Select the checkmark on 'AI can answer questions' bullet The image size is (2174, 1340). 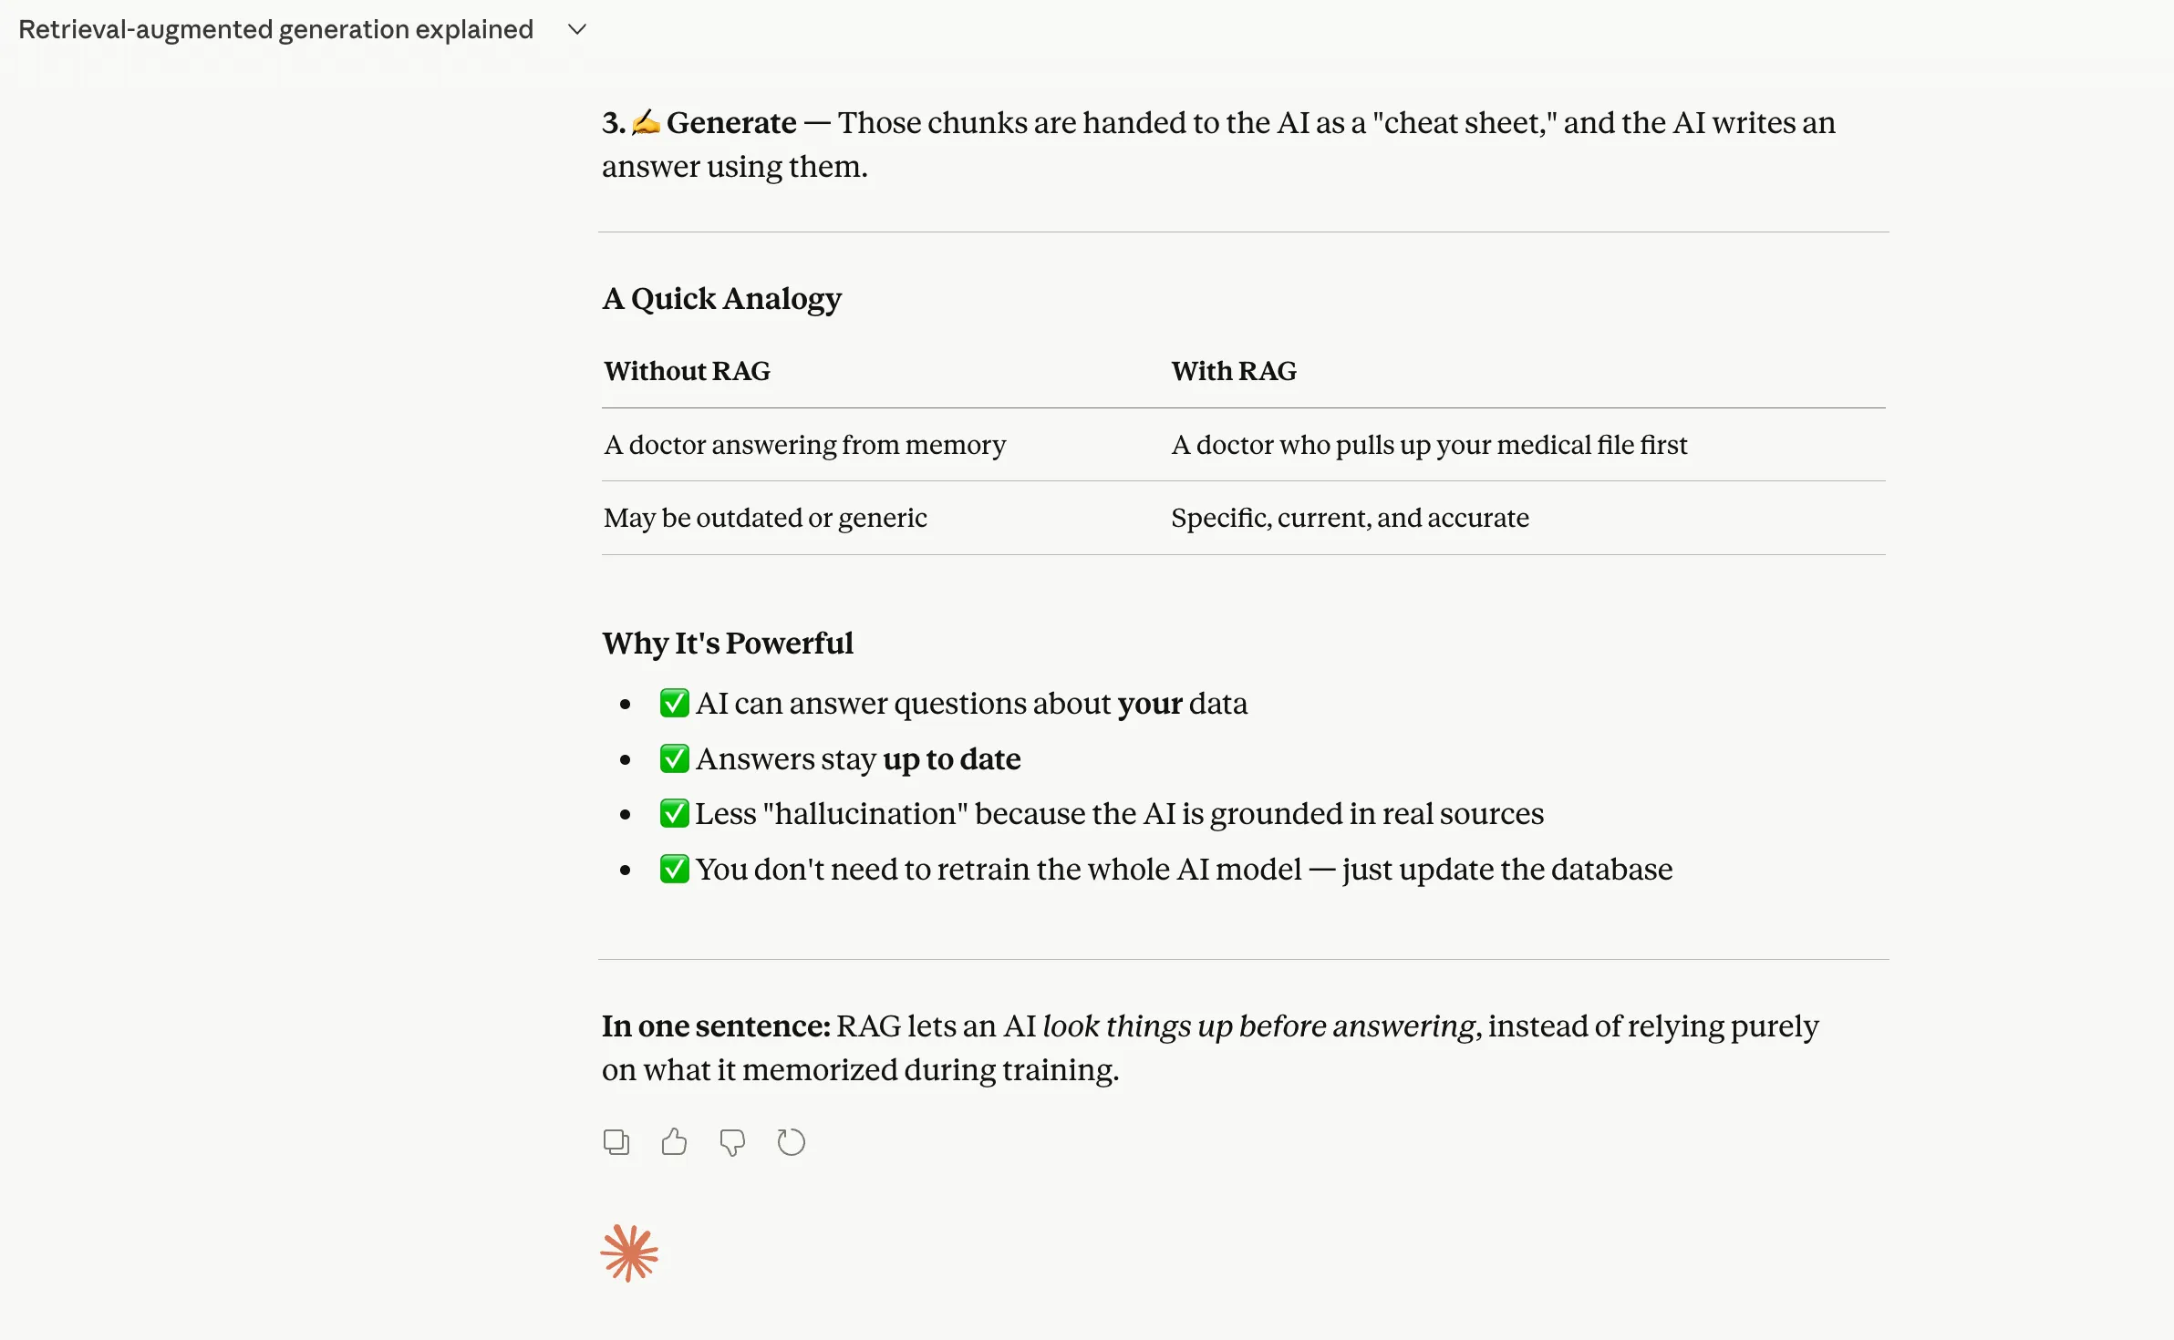[674, 703]
